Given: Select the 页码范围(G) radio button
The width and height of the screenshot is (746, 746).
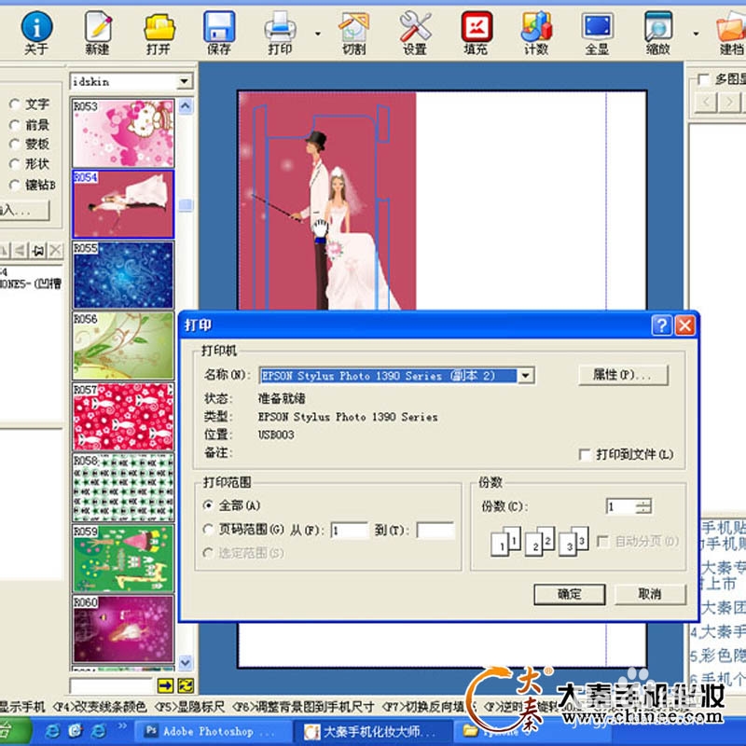Looking at the screenshot, I should [x=208, y=529].
